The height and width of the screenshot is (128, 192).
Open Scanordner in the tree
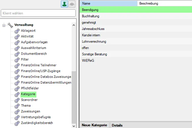point(29,100)
